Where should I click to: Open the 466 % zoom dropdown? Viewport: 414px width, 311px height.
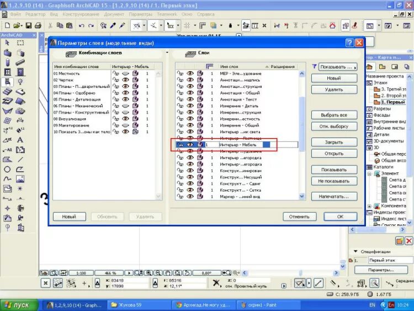110,273
